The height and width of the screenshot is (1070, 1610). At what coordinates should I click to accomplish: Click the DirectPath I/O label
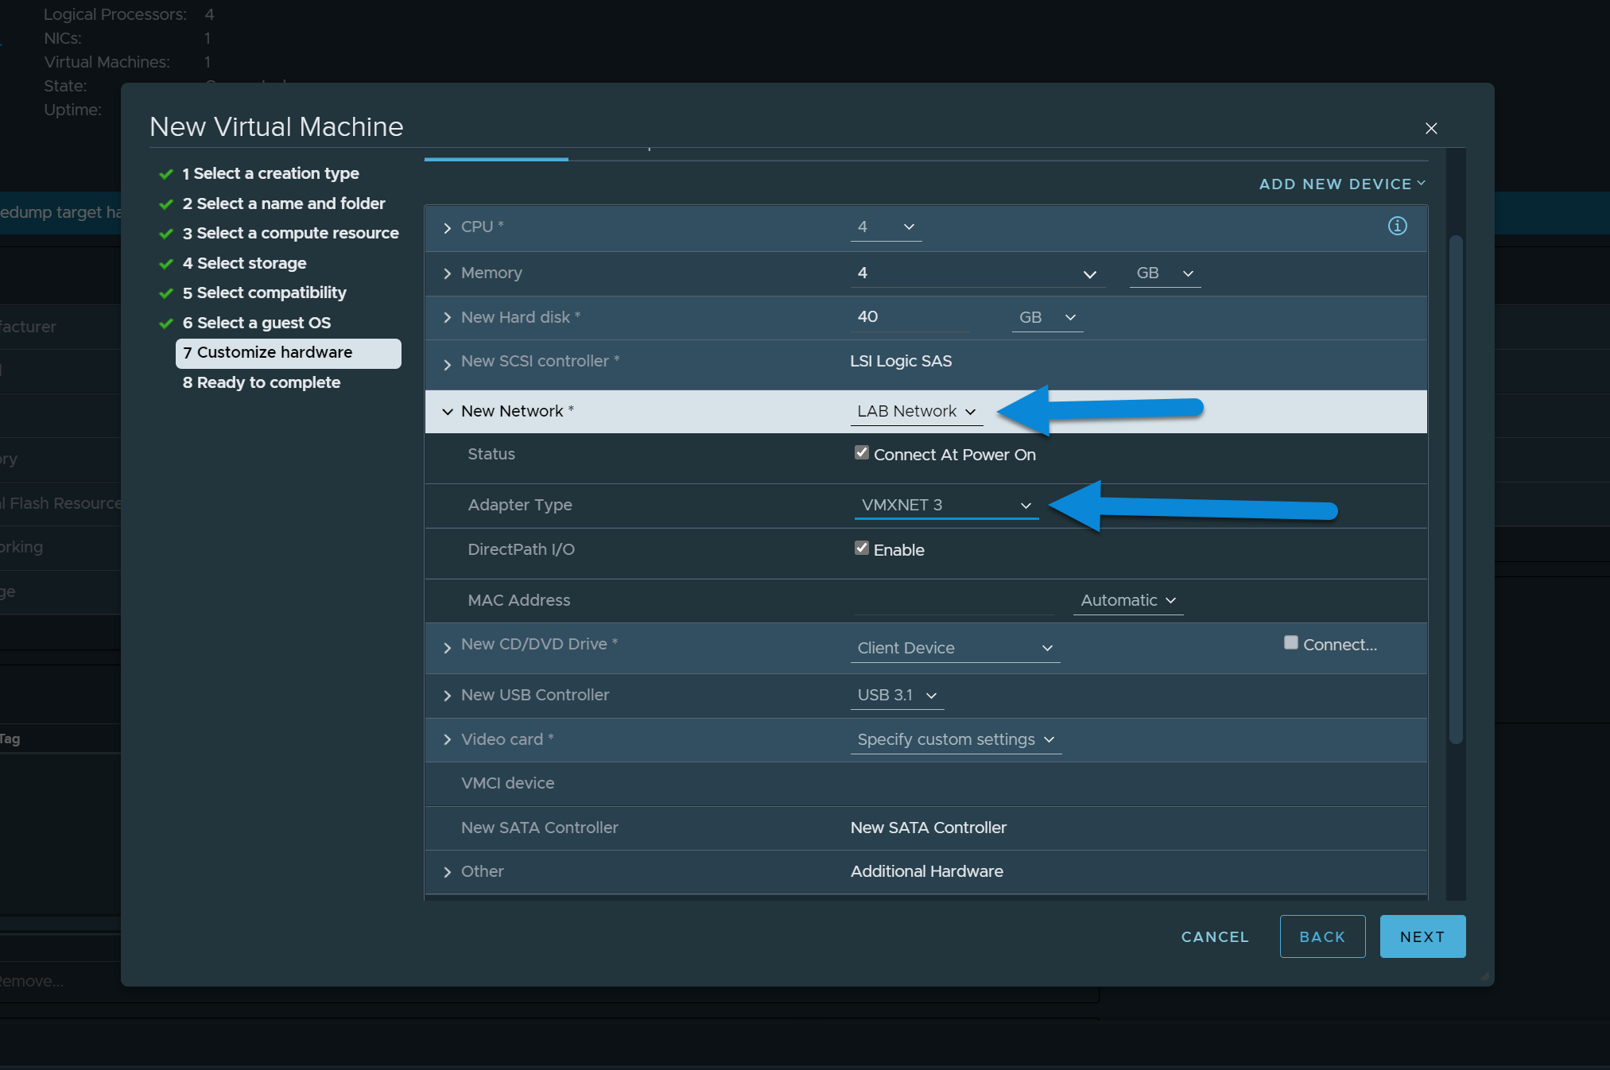click(522, 549)
